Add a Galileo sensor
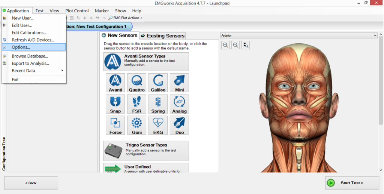The image size is (384, 194). coord(158,83)
